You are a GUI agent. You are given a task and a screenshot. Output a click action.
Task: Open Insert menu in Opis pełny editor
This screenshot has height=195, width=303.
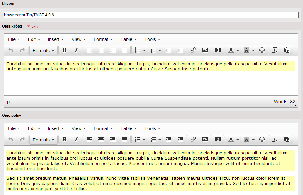[56, 128]
